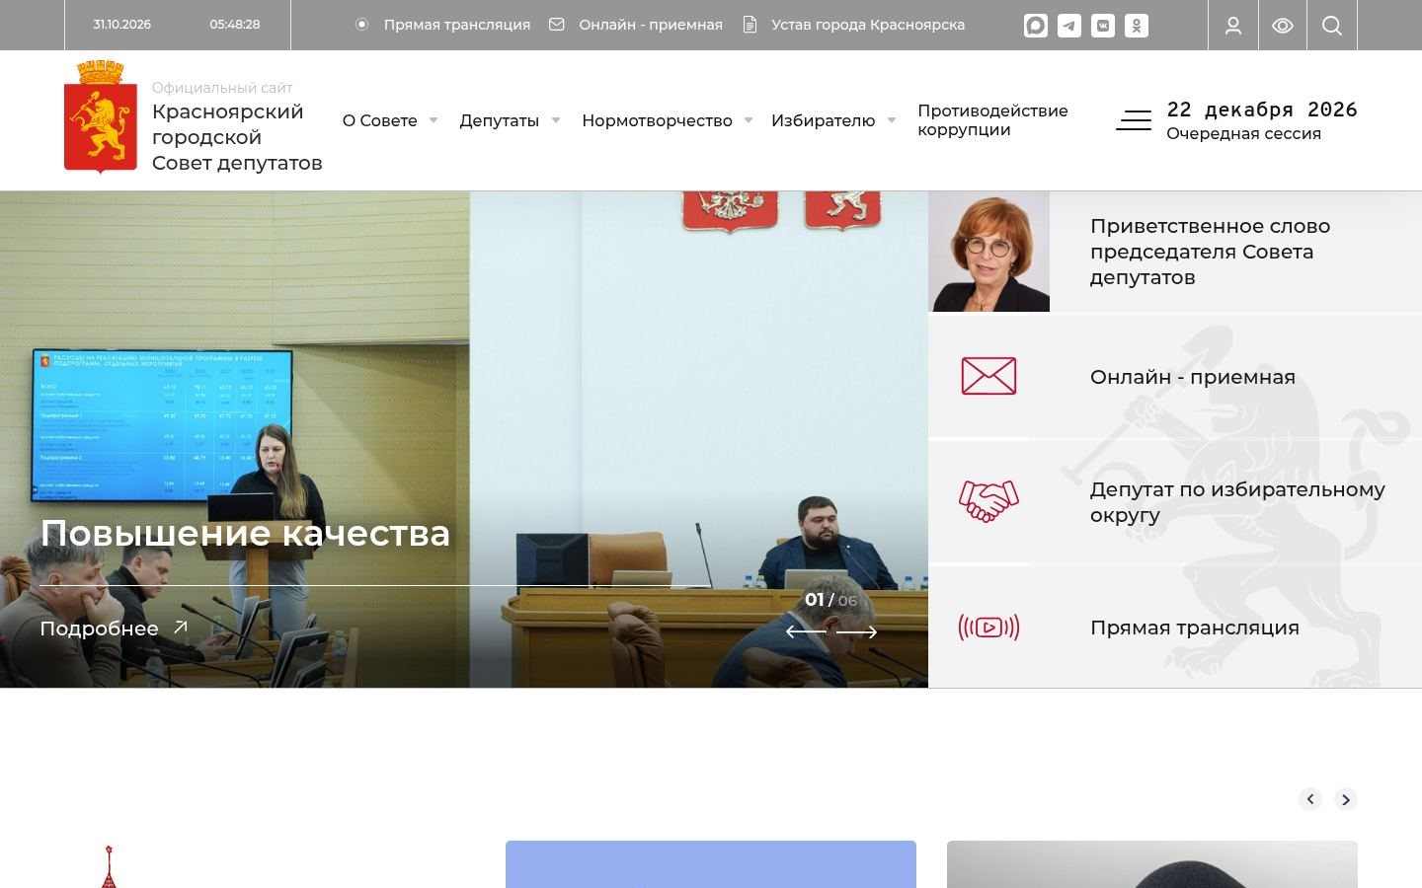The image size is (1422, 888).
Task: Open the Устав города Красноярска link
Action: 868,25
